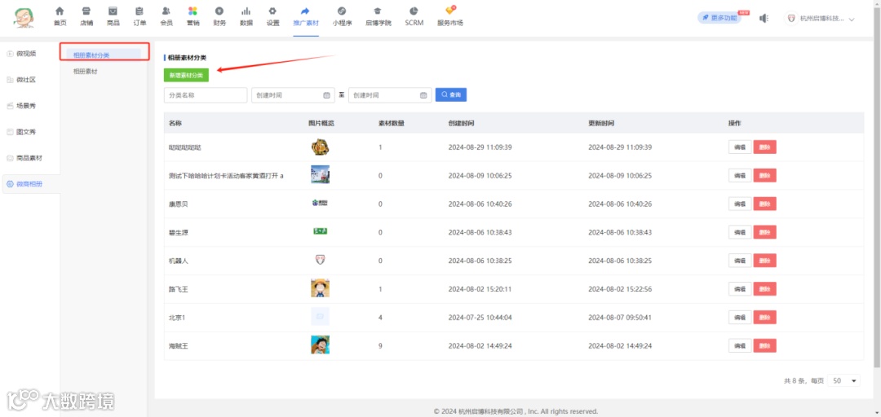Open the 营销 marketing section
Screen dimensions: 881x417
(193, 17)
